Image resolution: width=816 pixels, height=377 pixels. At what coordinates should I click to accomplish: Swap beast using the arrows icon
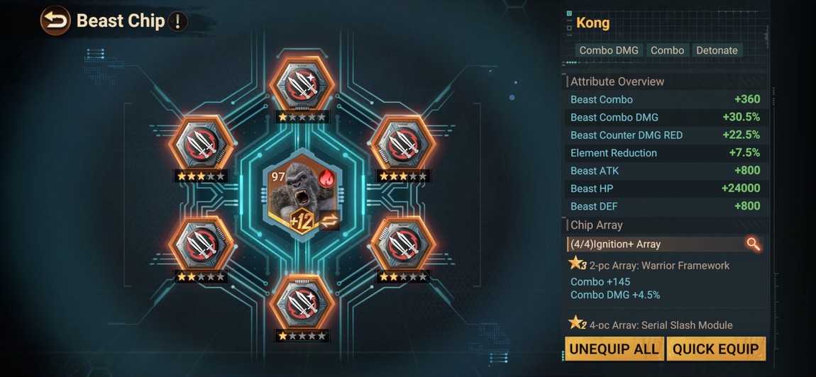coord(329,221)
